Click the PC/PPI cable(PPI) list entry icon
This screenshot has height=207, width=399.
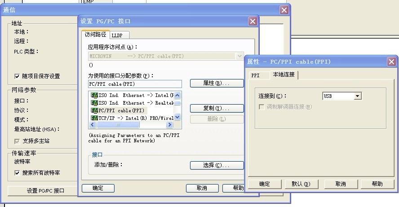click(94, 110)
